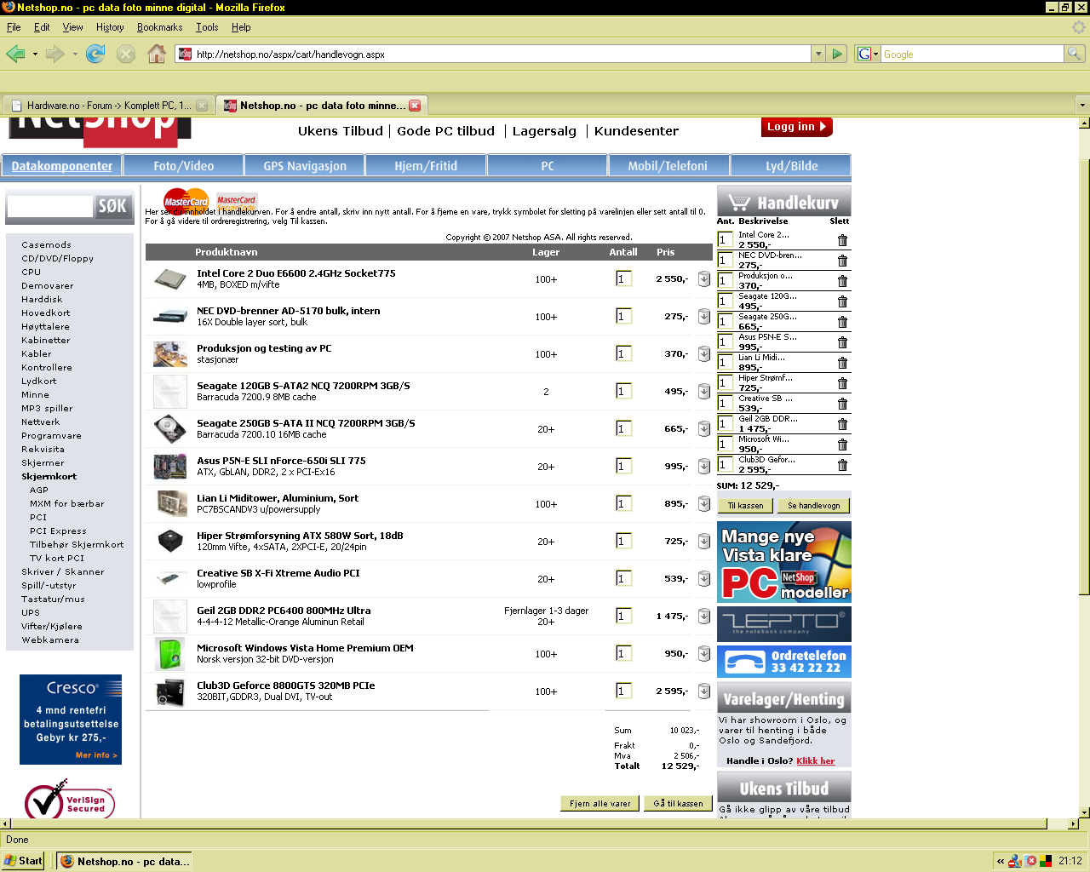Image resolution: width=1090 pixels, height=872 pixels.
Task: Select the Mobil/Telefoni category tab
Action: point(668,166)
